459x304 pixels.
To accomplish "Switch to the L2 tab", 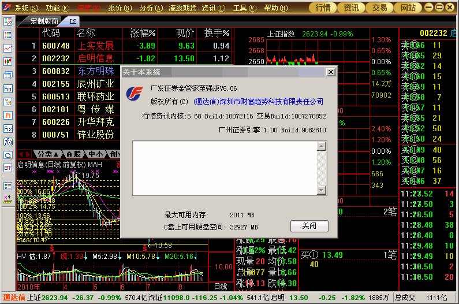I will [73, 21].
